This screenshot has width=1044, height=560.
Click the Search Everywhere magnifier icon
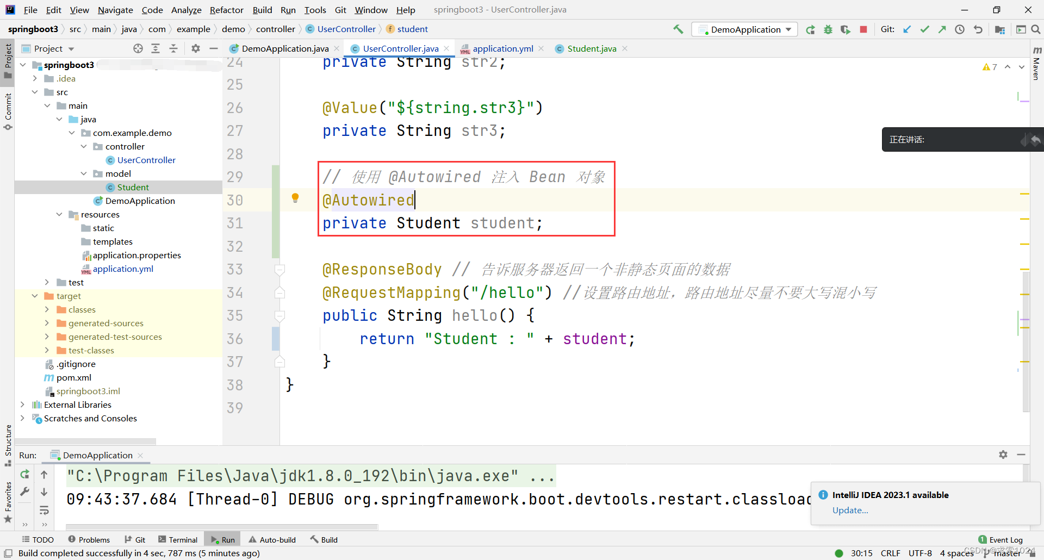(1036, 29)
